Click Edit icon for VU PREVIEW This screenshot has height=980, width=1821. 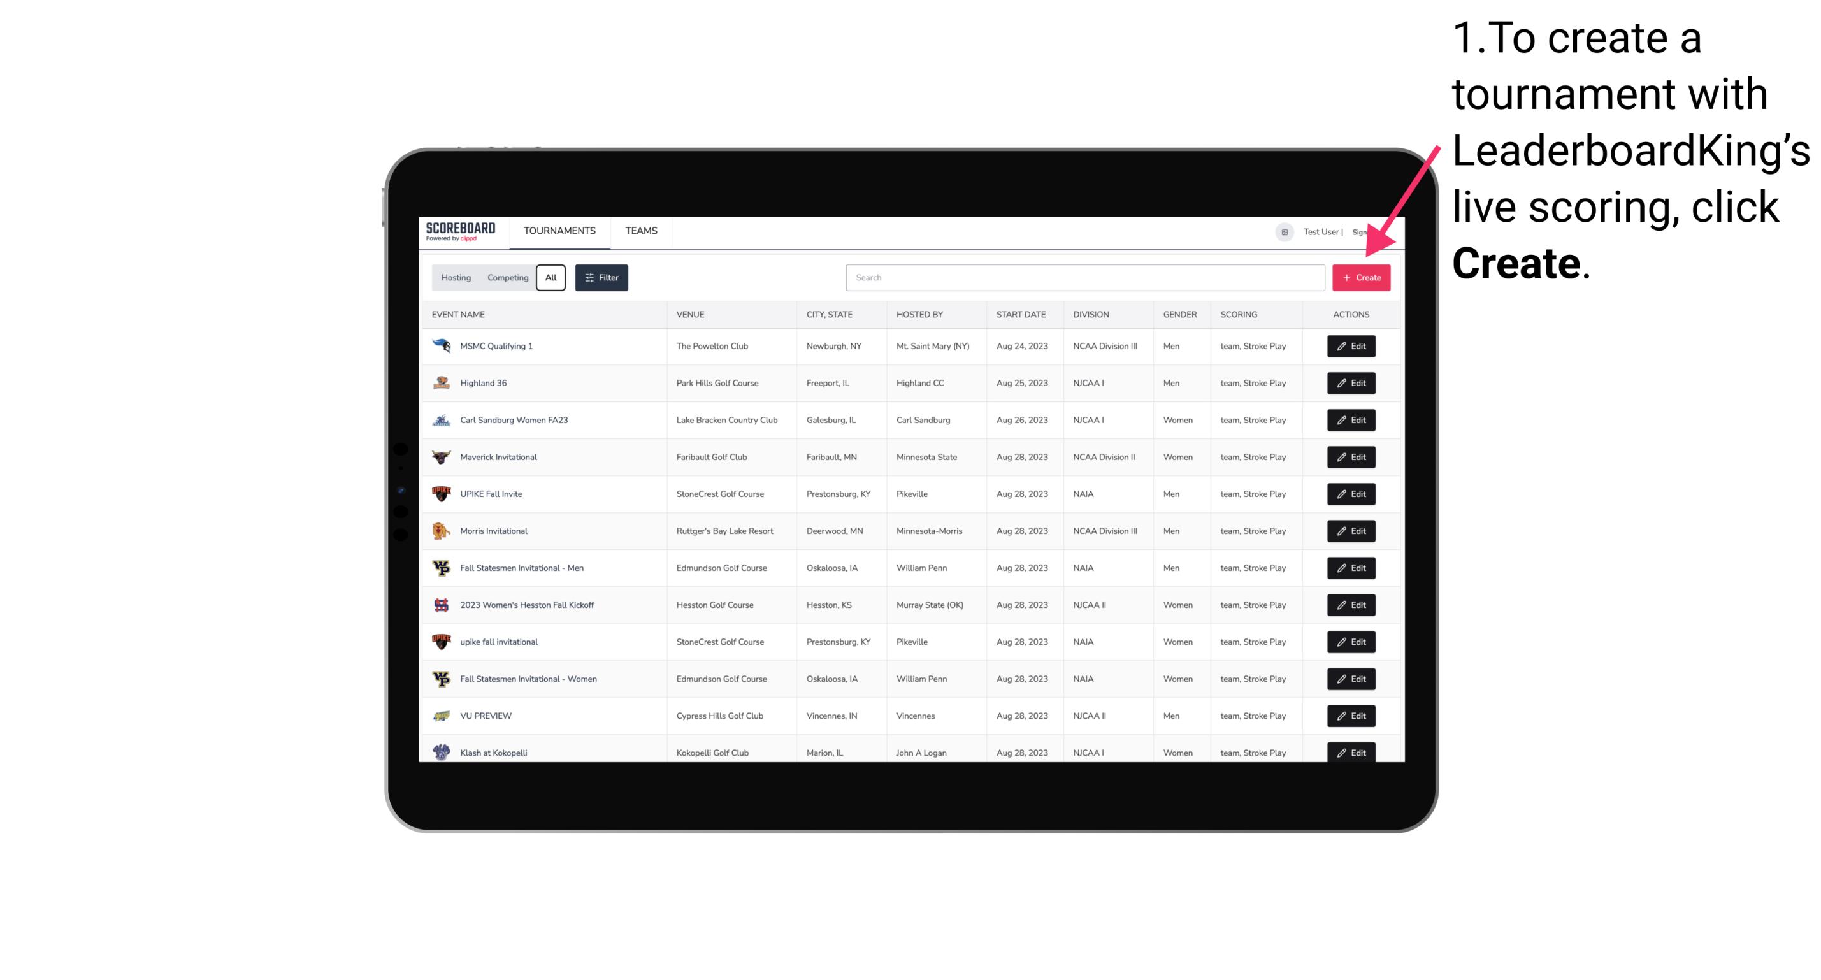click(x=1350, y=716)
